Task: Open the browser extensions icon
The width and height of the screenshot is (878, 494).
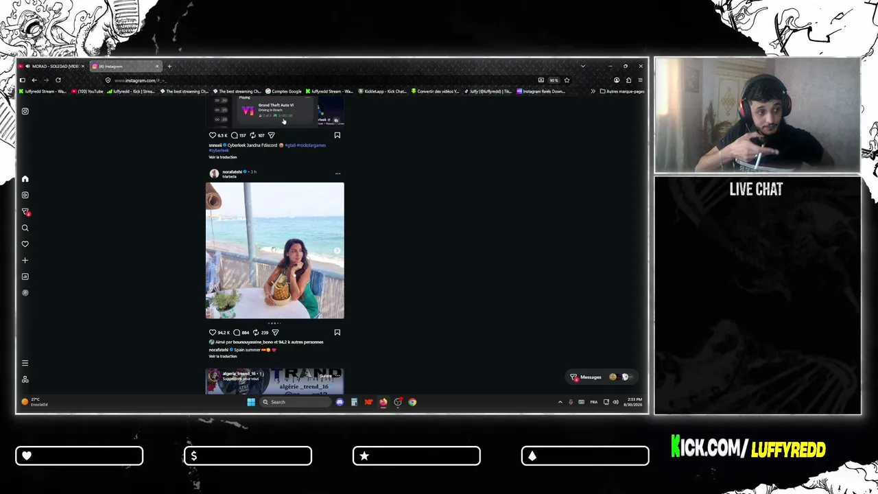Action: (628, 80)
